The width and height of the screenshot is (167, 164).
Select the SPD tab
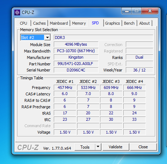95,23
